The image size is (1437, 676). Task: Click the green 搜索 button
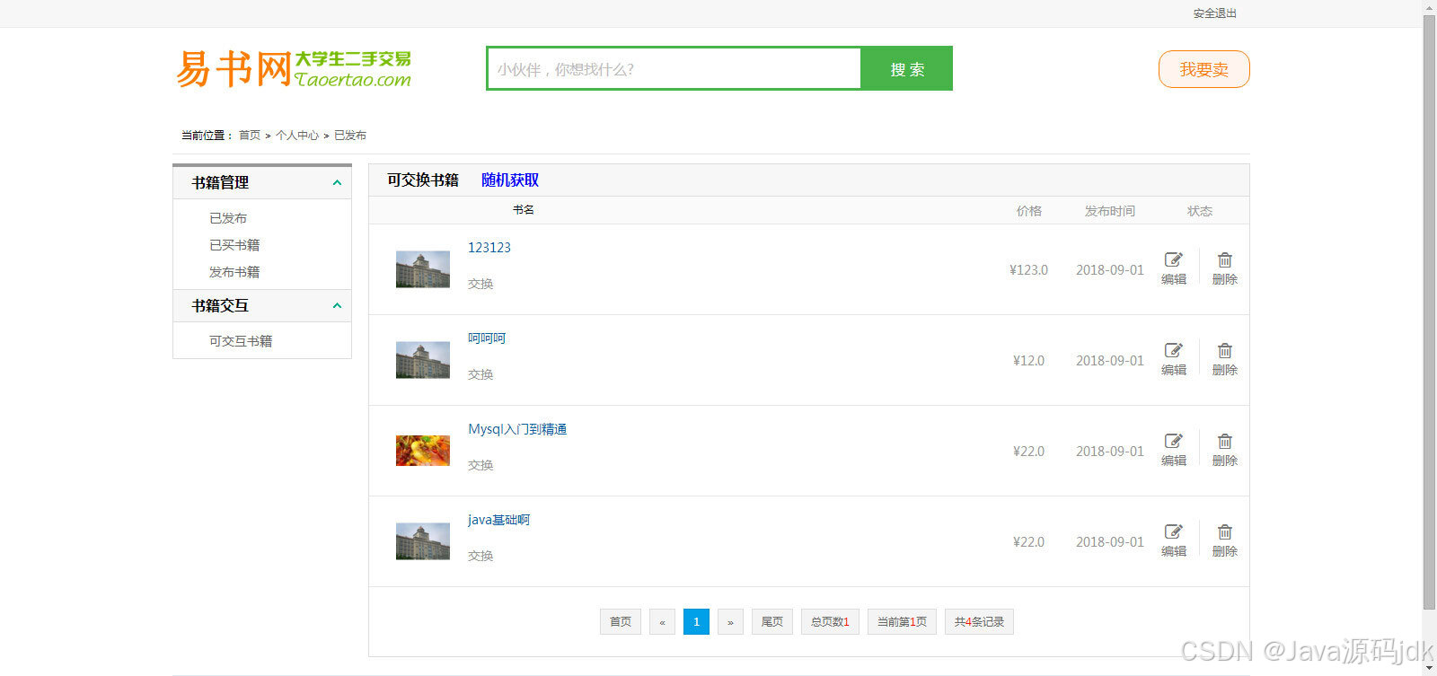tap(907, 69)
